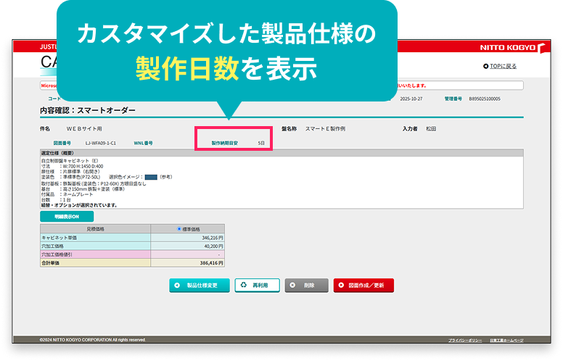Click the X icon on 削除
This screenshot has width=563, height=361.
292,286
